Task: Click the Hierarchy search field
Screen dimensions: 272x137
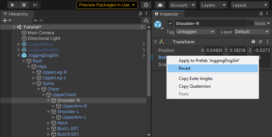Action: 87,20
